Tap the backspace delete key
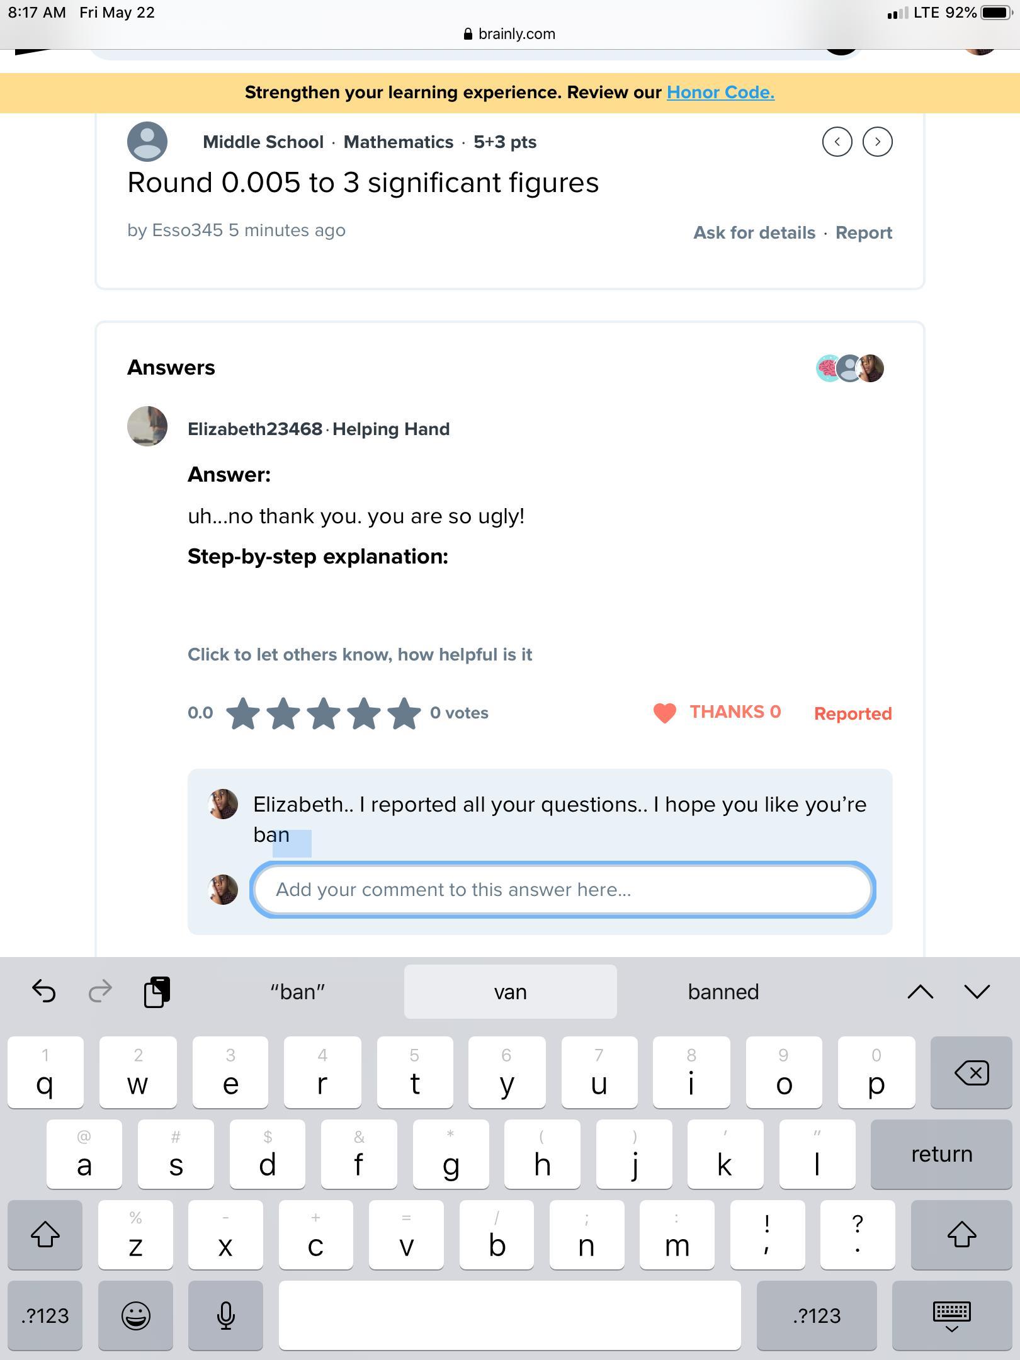The height and width of the screenshot is (1360, 1020). pos(972,1072)
